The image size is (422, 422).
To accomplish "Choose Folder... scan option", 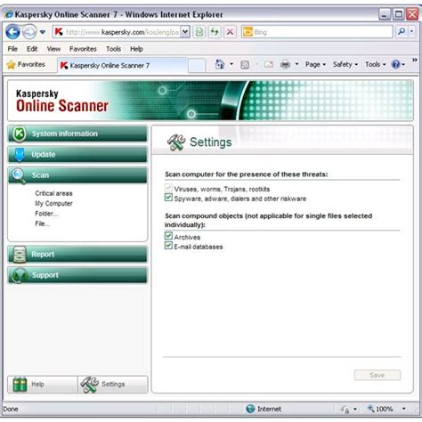I will tap(46, 214).
